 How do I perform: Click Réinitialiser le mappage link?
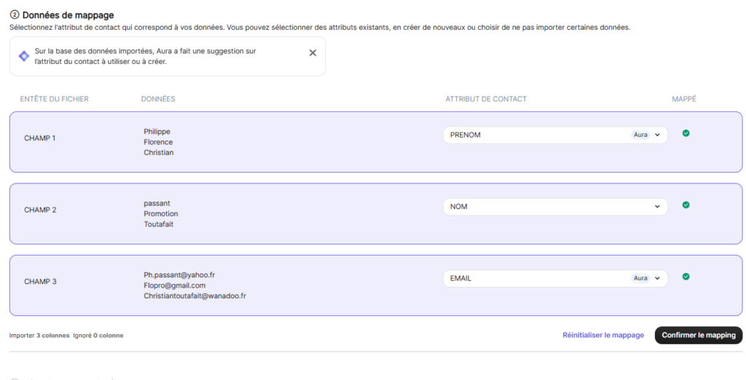click(603, 336)
